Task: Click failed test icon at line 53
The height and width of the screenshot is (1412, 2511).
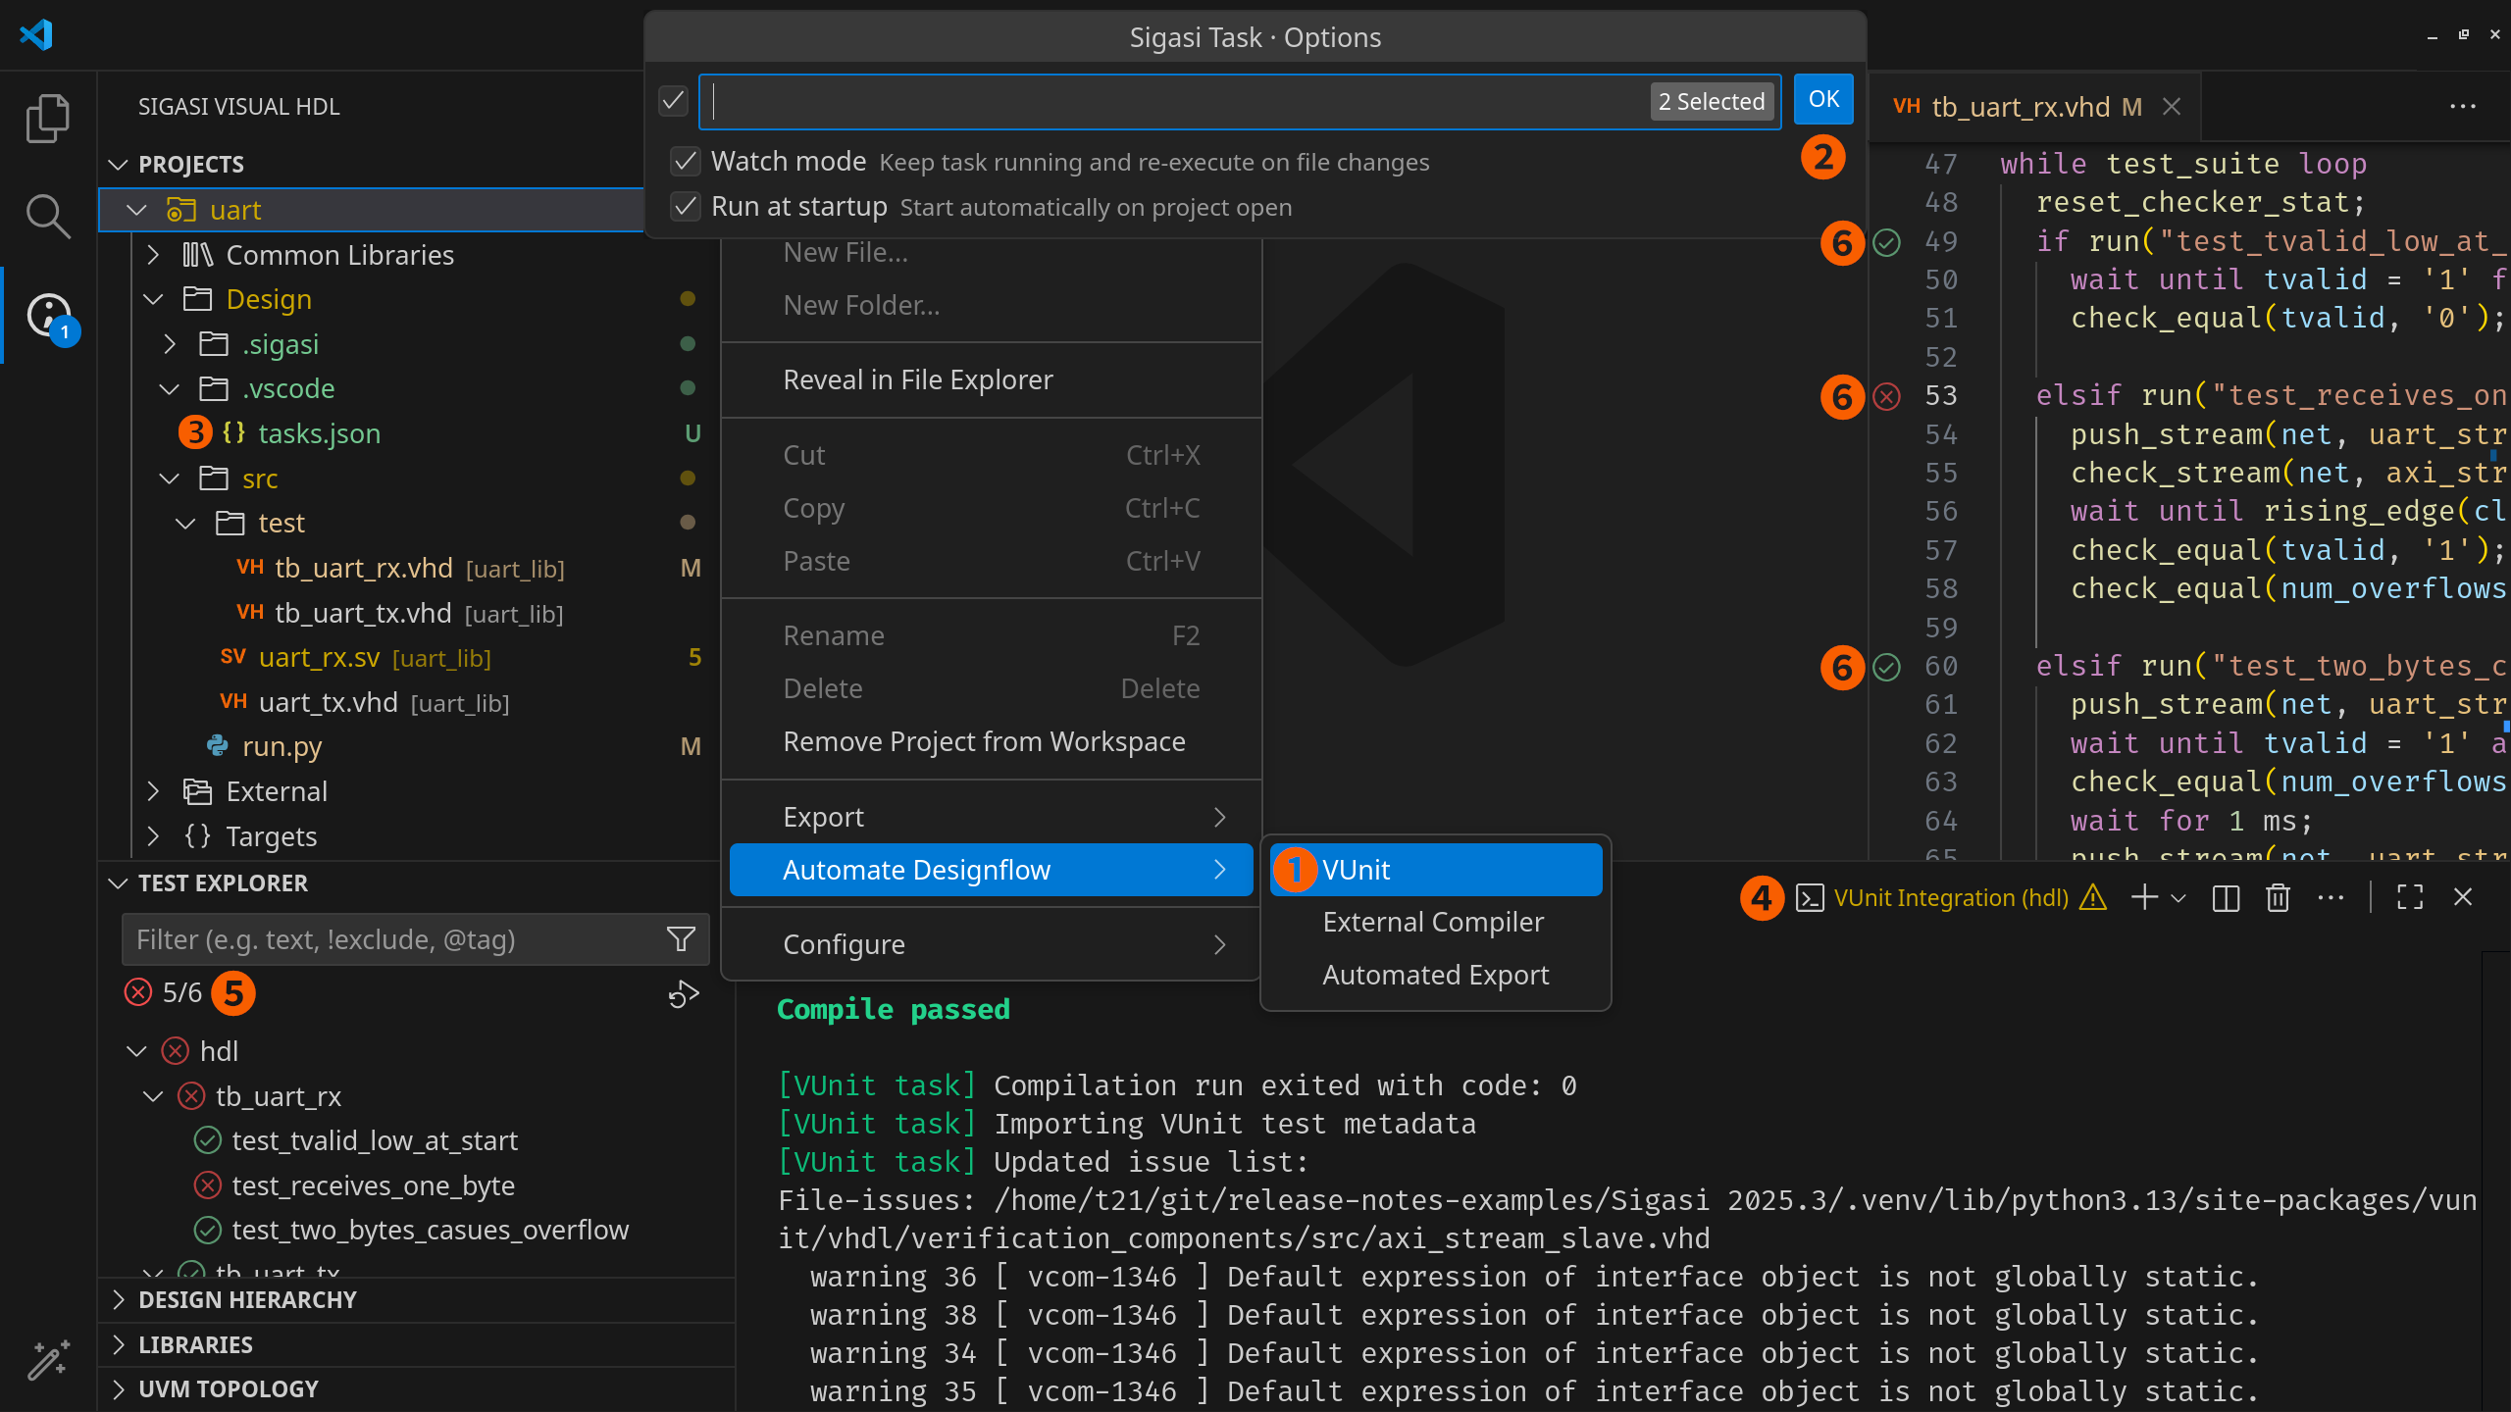Action: click(1886, 396)
